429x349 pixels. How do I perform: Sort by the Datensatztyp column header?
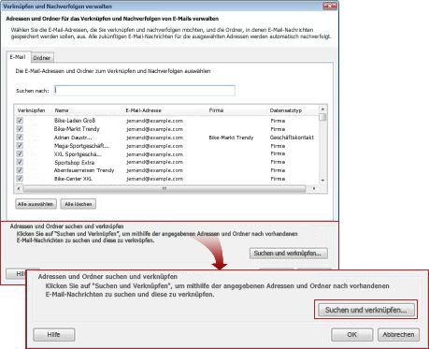(x=285, y=110)
